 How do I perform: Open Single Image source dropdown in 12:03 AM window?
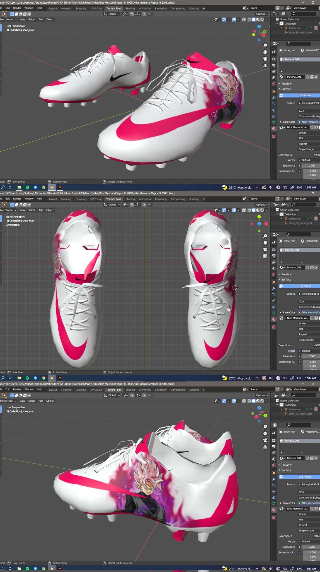point(308,149)
